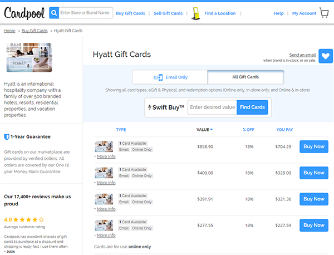Open Sell Gift Cards menu

[x=168, y=13]
